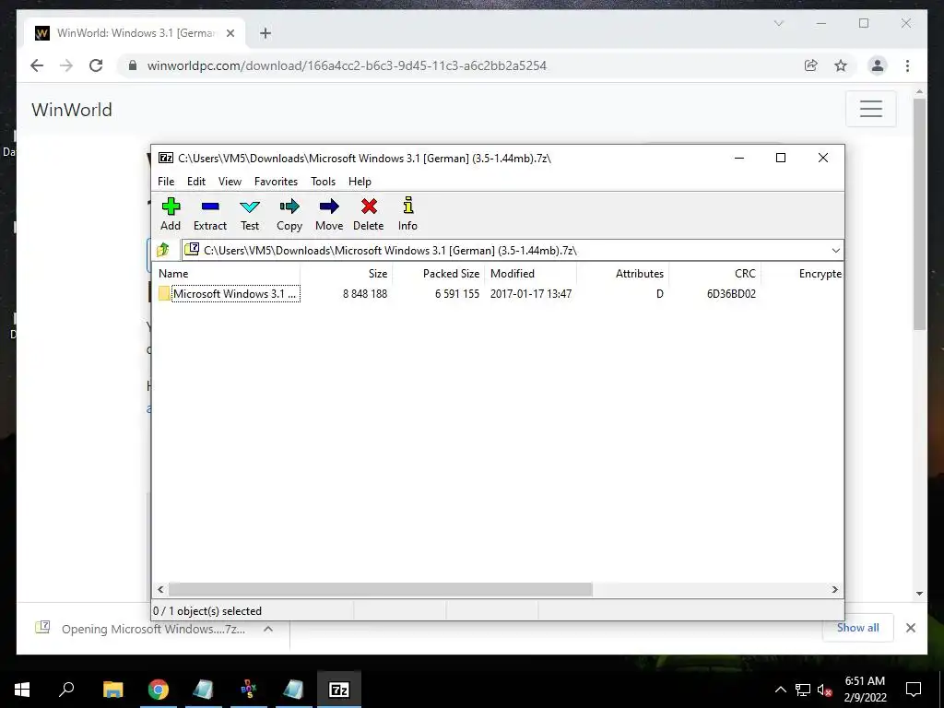This screenshot has height=708, width=944.
Task: Sort by Modified column header
Action: coord(531,273)
